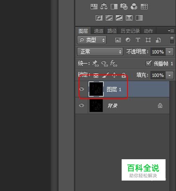176x191 pixels.
Task: Click the 图层 1 layer name
Action: click(114, 89)
